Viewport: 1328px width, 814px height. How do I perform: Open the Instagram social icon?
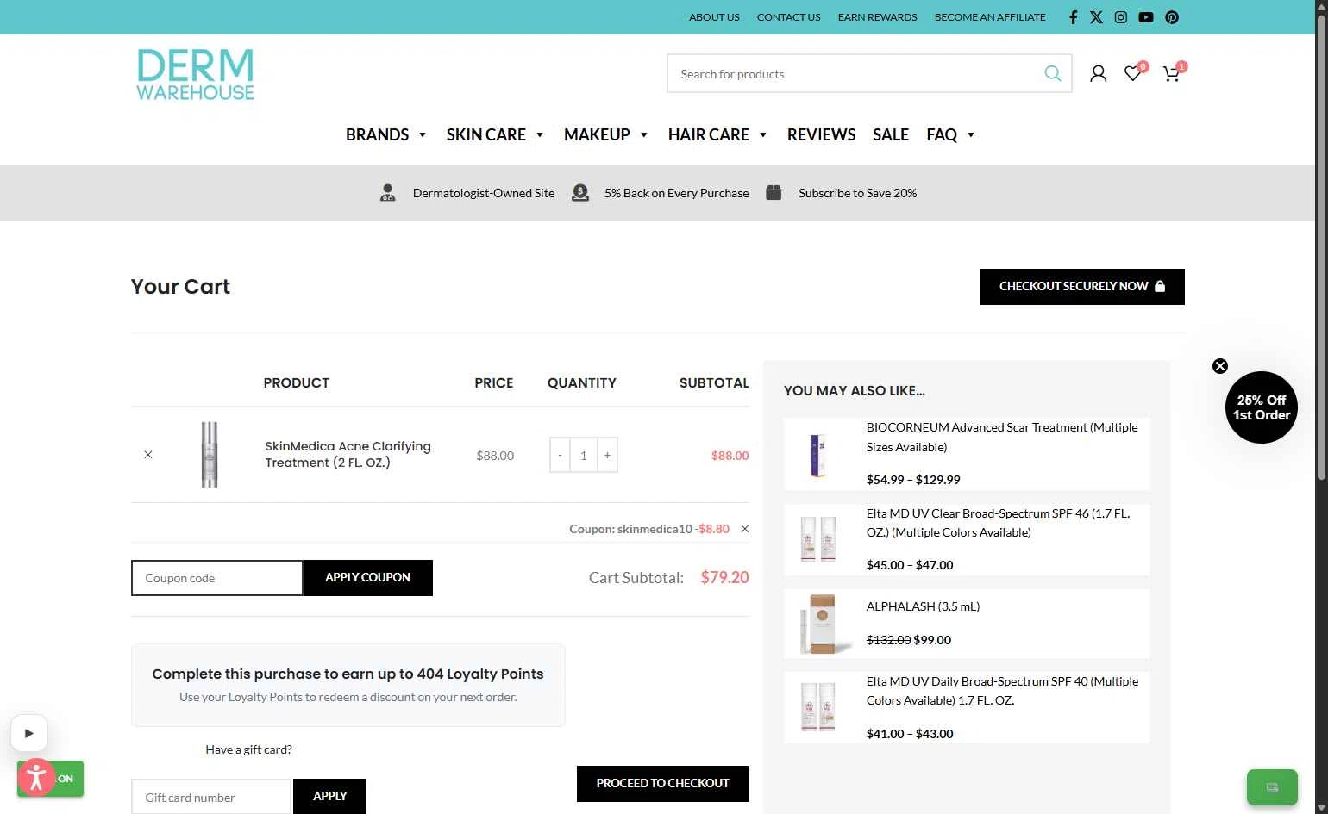[1121, 17]
